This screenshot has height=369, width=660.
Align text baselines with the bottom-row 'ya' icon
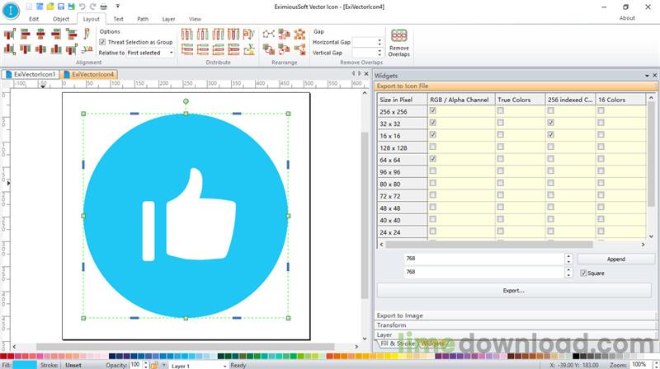(87, 49)
